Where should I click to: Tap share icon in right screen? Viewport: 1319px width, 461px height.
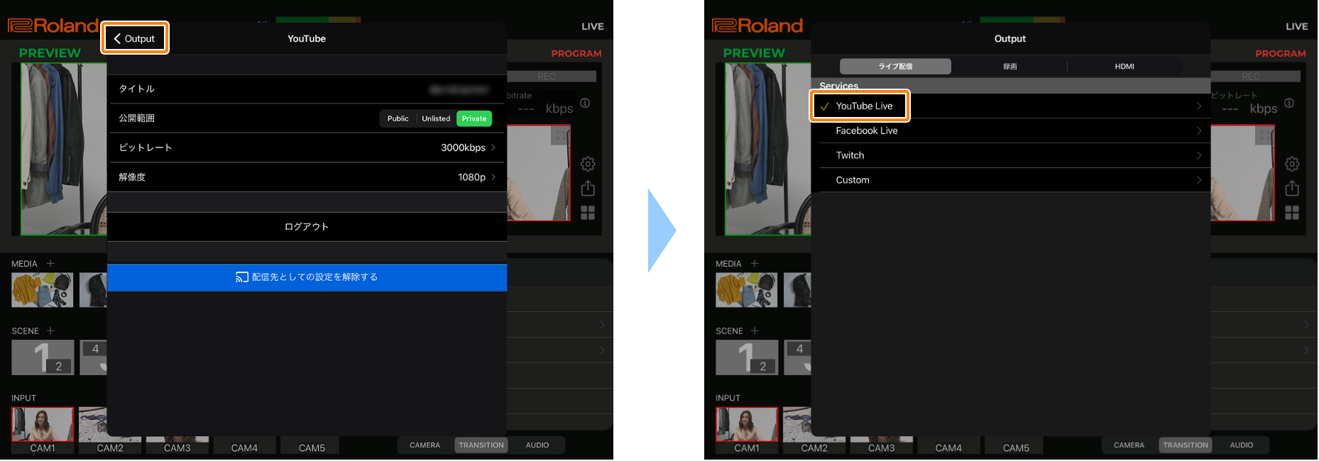click(x=1292, y=188)
